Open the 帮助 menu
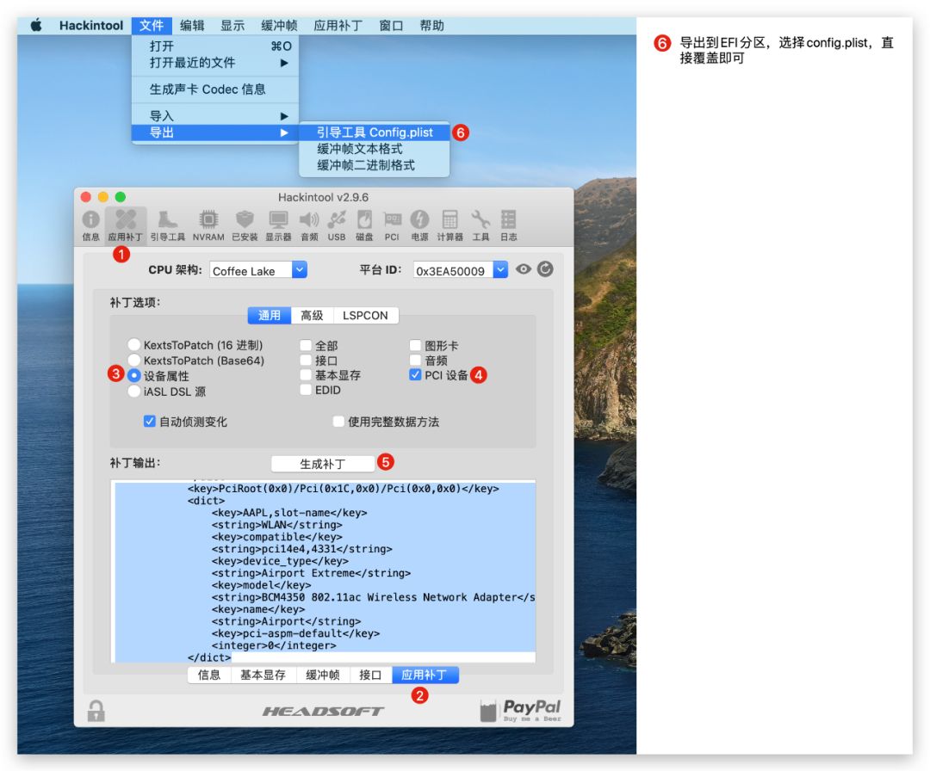930x771 pixels. click(431, 26)
